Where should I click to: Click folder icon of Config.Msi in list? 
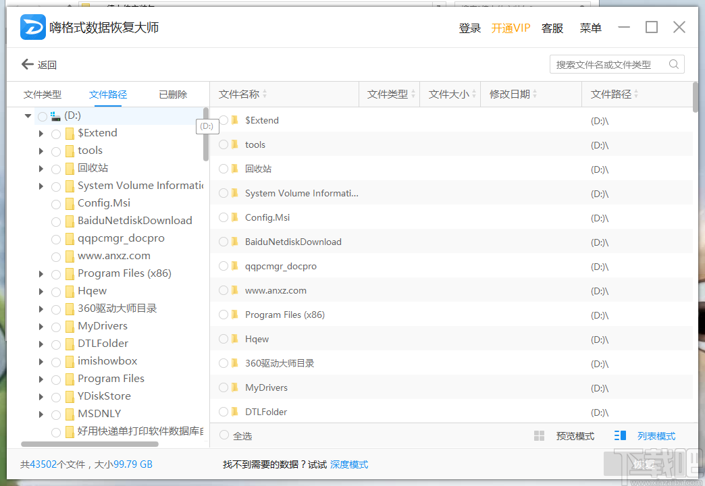pos(235,217)
